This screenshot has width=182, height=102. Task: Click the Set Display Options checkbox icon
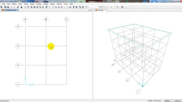point(83,7)
